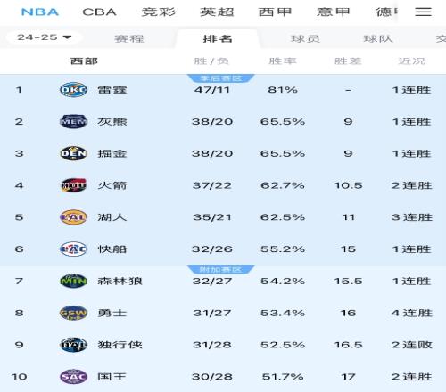Tap the HOU Rockets team logo
Viewport: 446px width, 392px height.
pos(73,185)
